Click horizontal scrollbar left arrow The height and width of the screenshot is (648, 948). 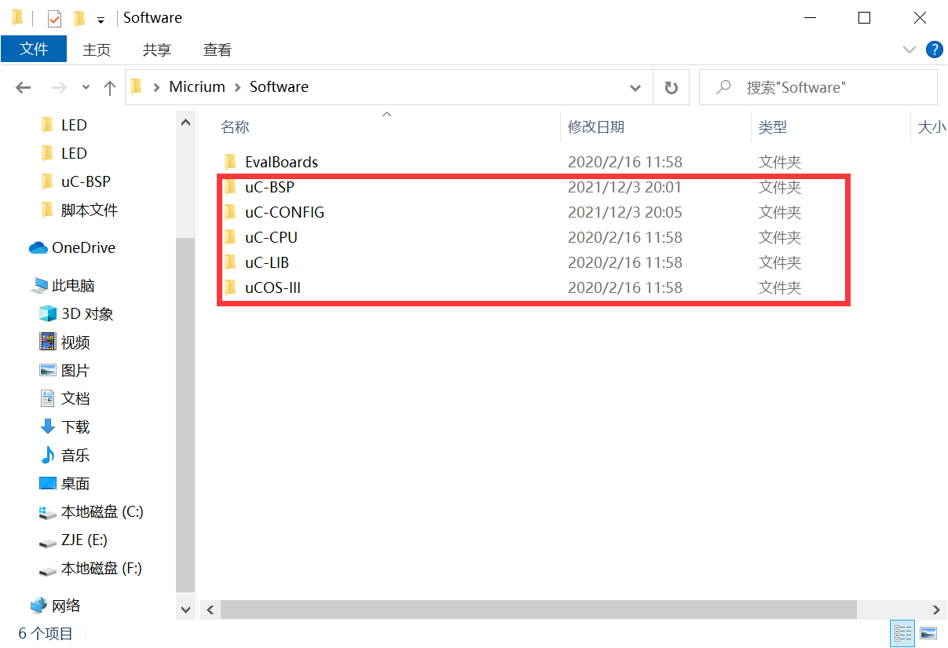[210, 610]
